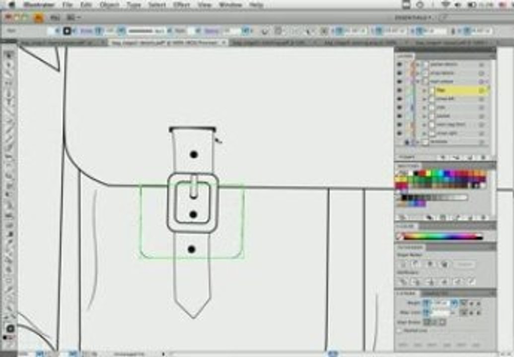Create new layer from Layers panel footer
Viewport: 514px width, 357px height.
[x=470, y=157]
